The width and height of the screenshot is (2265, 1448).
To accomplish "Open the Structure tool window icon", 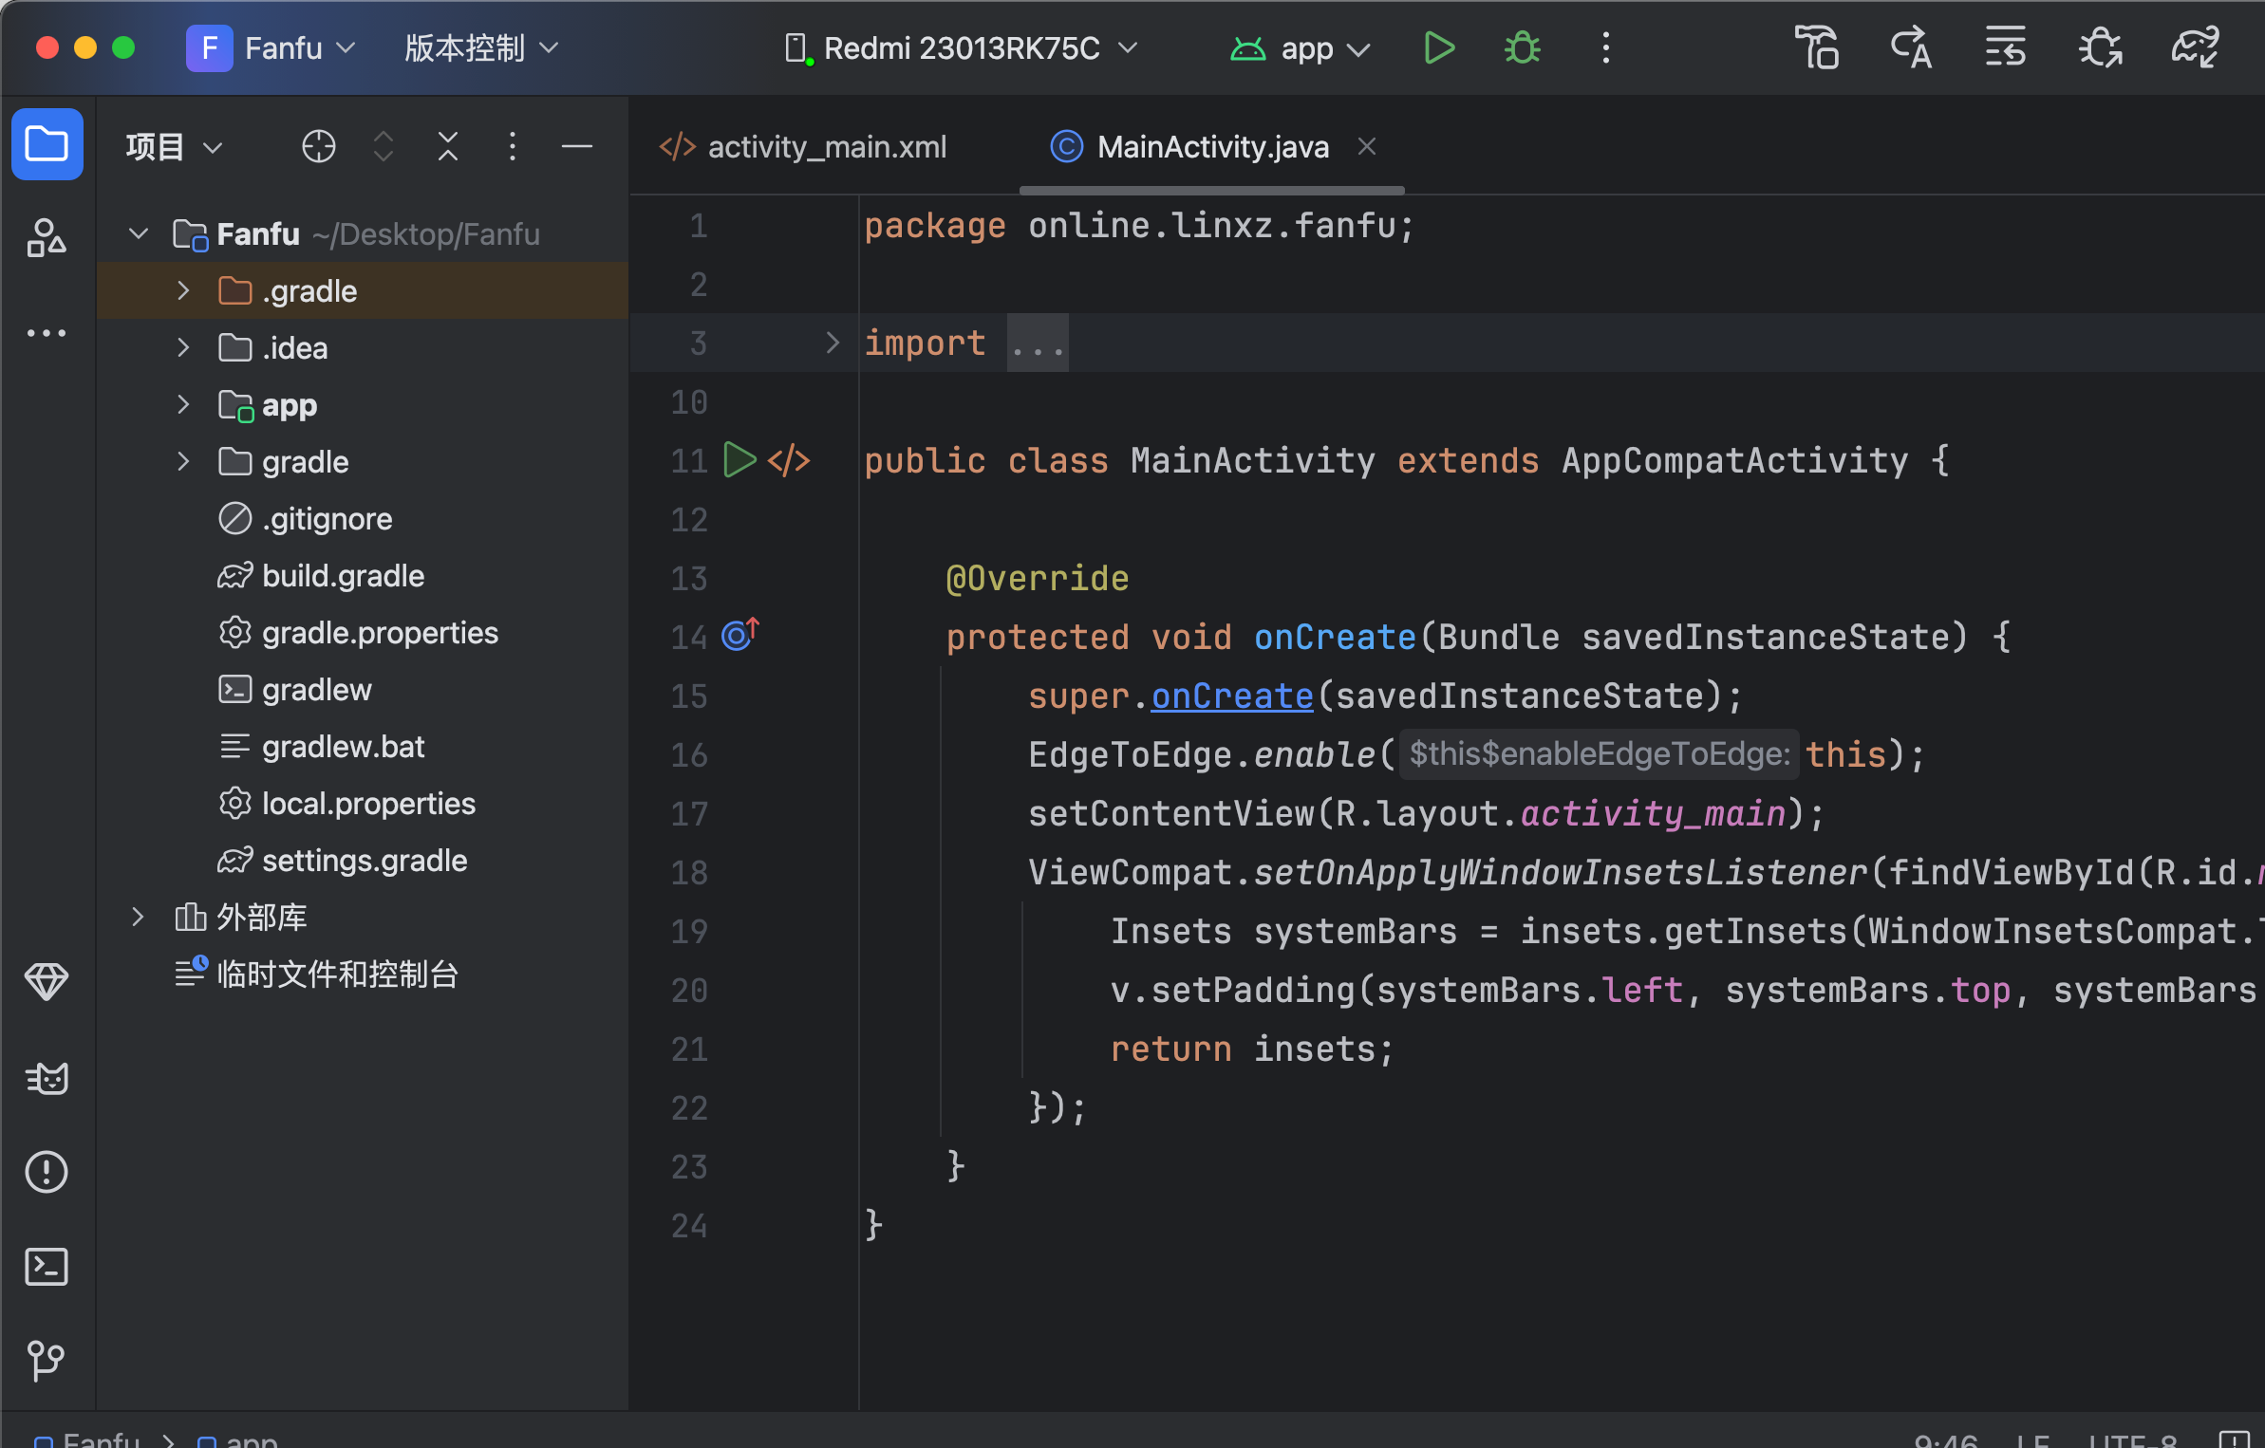I will 47,238.
